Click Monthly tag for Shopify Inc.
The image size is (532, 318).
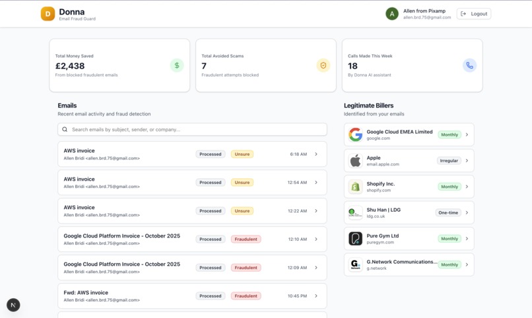(449, 187)
